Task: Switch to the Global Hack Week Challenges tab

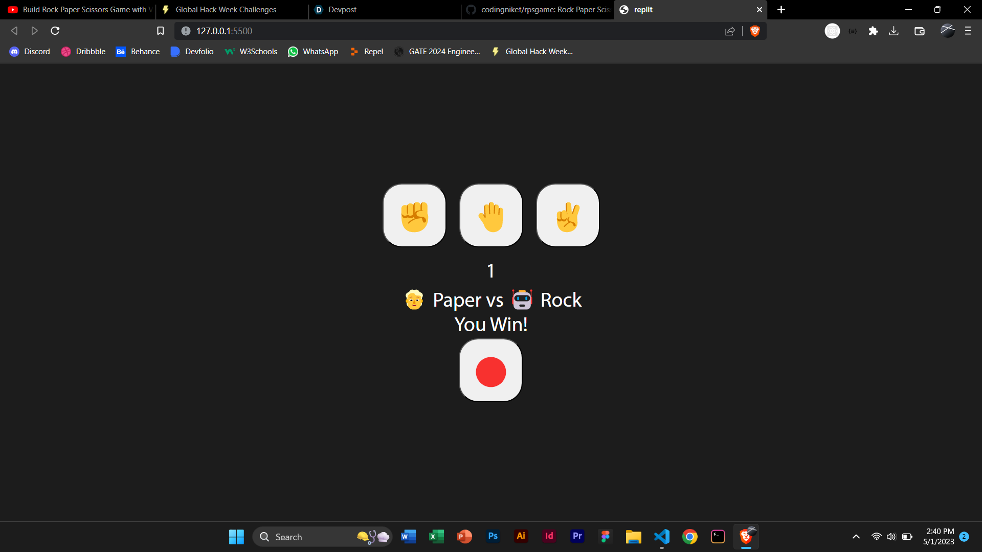Action: 226,9
